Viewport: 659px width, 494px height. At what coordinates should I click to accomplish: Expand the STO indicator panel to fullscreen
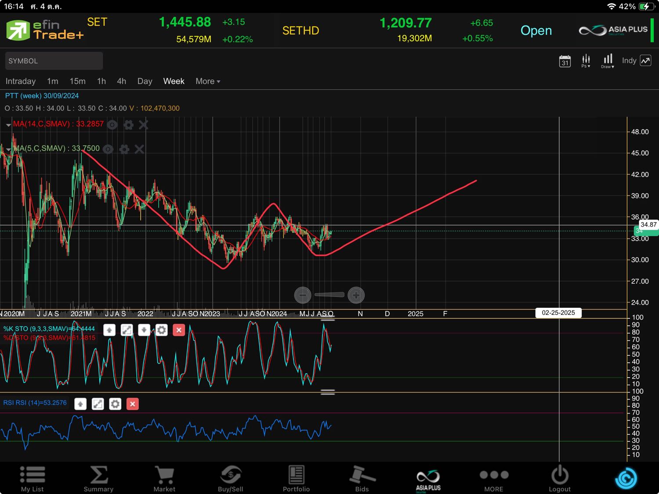click(127, 330)
